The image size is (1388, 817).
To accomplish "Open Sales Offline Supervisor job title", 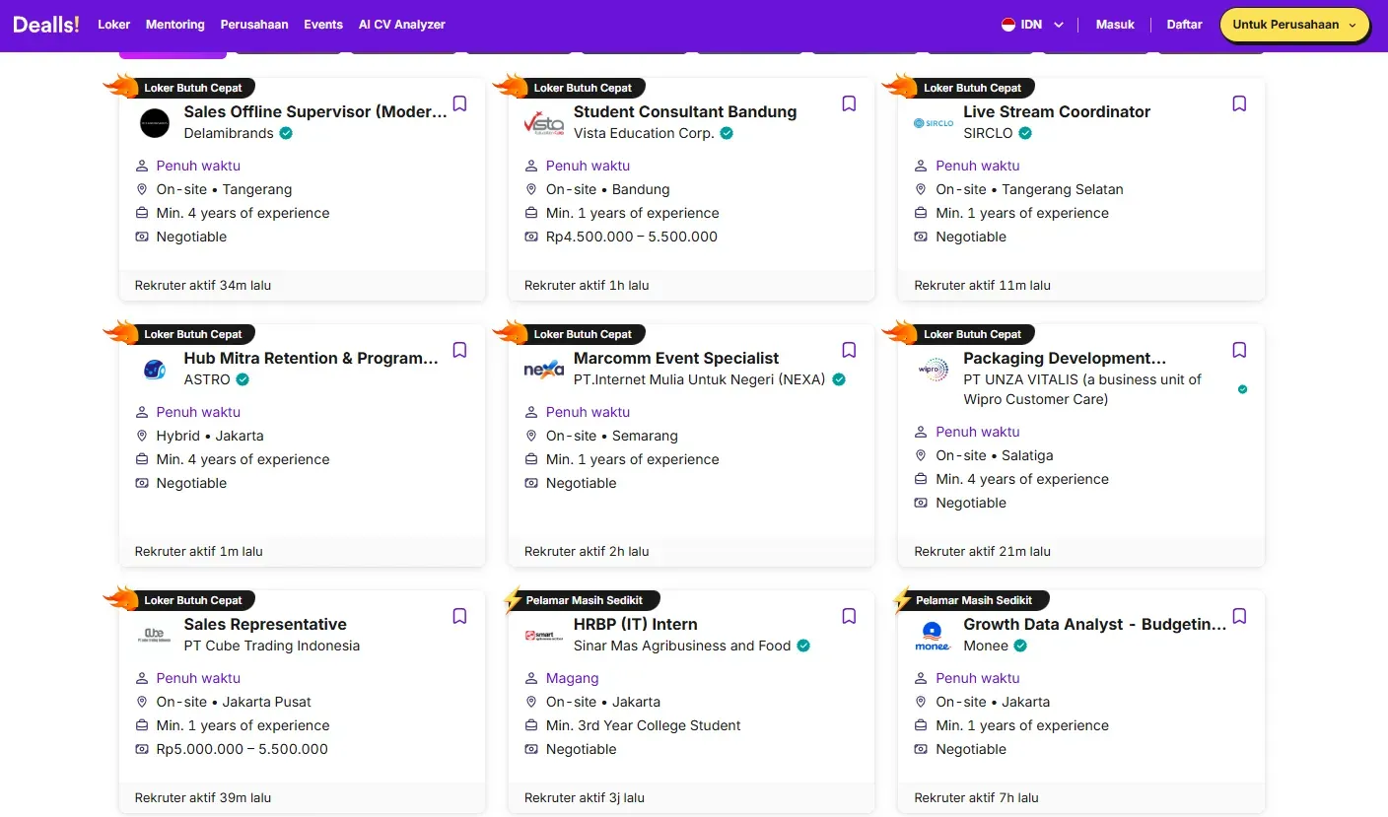I will (x=315, y=111).
